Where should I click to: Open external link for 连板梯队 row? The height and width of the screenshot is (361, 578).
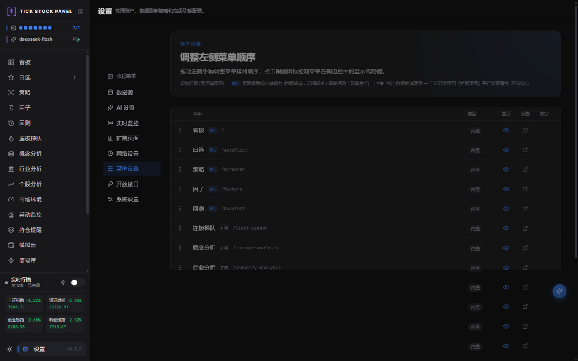tap(525, 228)
